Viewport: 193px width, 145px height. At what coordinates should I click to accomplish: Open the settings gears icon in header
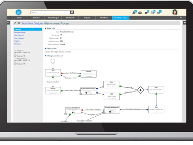pos(159,13)
